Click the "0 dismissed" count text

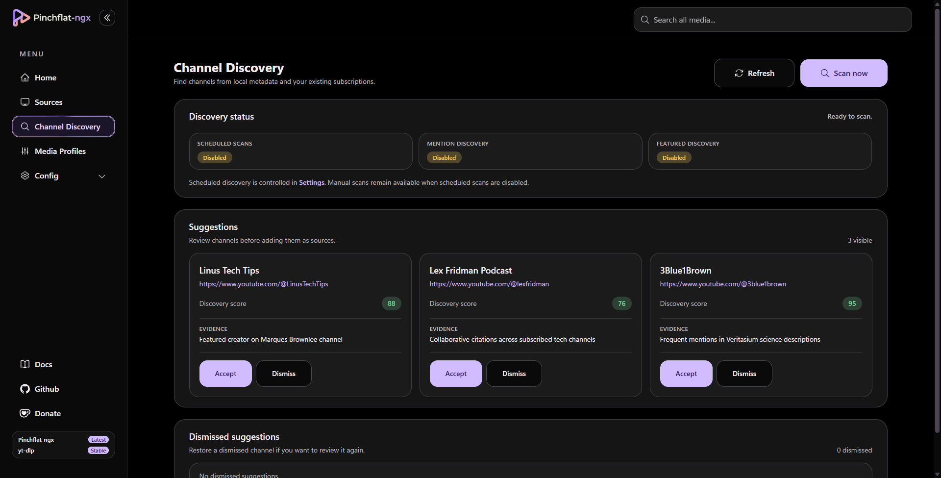854,450
